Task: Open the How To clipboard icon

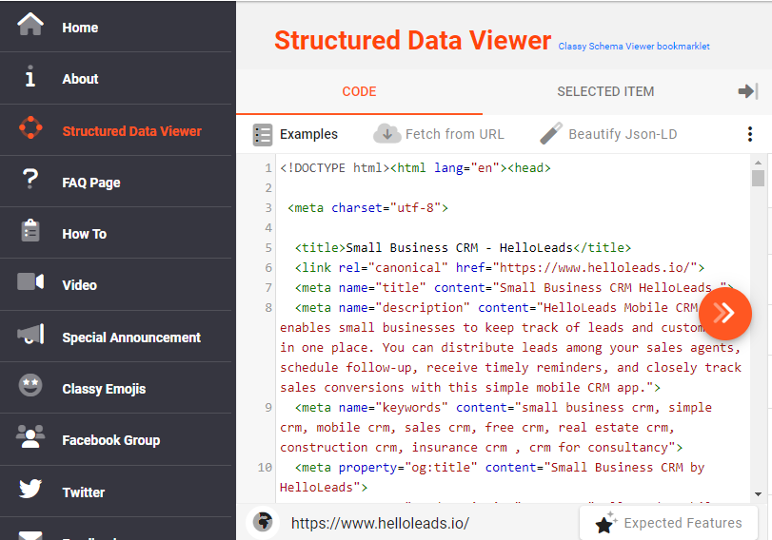Action: [x=30, y=233]
